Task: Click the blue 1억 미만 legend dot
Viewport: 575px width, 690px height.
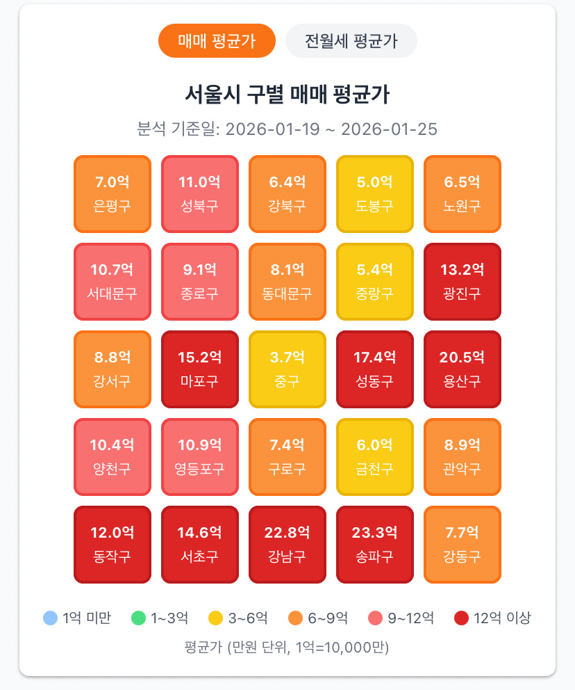Action: (x=51, y=618)
